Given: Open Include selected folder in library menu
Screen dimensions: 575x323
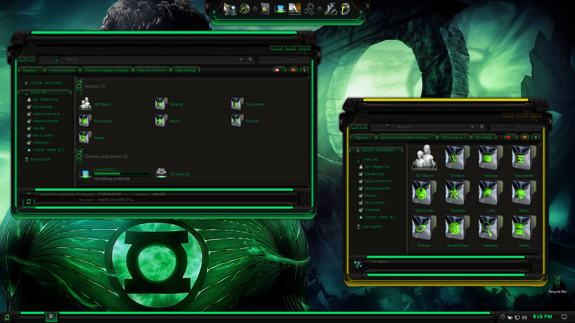Looking at the screenshot, I should pos(406,137).
